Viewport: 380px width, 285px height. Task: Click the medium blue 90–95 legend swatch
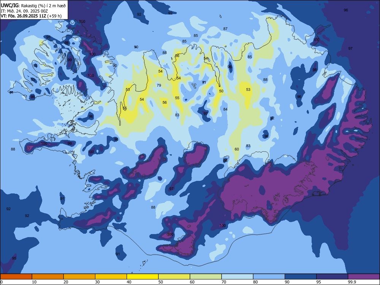pos(301,277)
